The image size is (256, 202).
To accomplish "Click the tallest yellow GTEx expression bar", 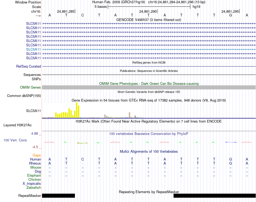I will (x=77, y=110).
